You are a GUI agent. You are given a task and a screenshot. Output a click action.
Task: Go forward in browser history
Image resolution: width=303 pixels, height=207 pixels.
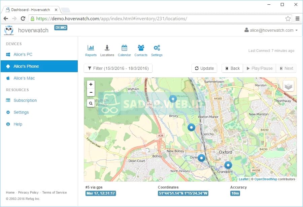pos(14,19)
